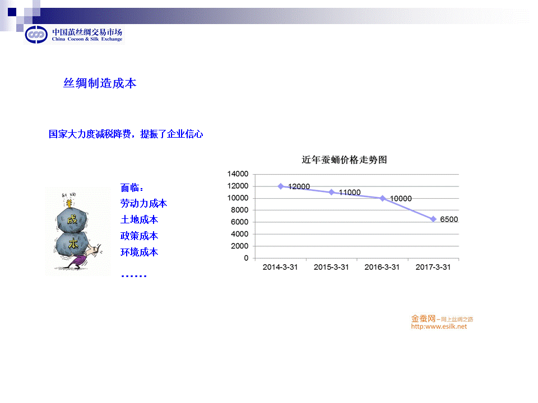The width and height of the screenshot is (538, 403).
Task: Select the chart title 近年蚕蛹价格走势图
Action: point(345,160)
